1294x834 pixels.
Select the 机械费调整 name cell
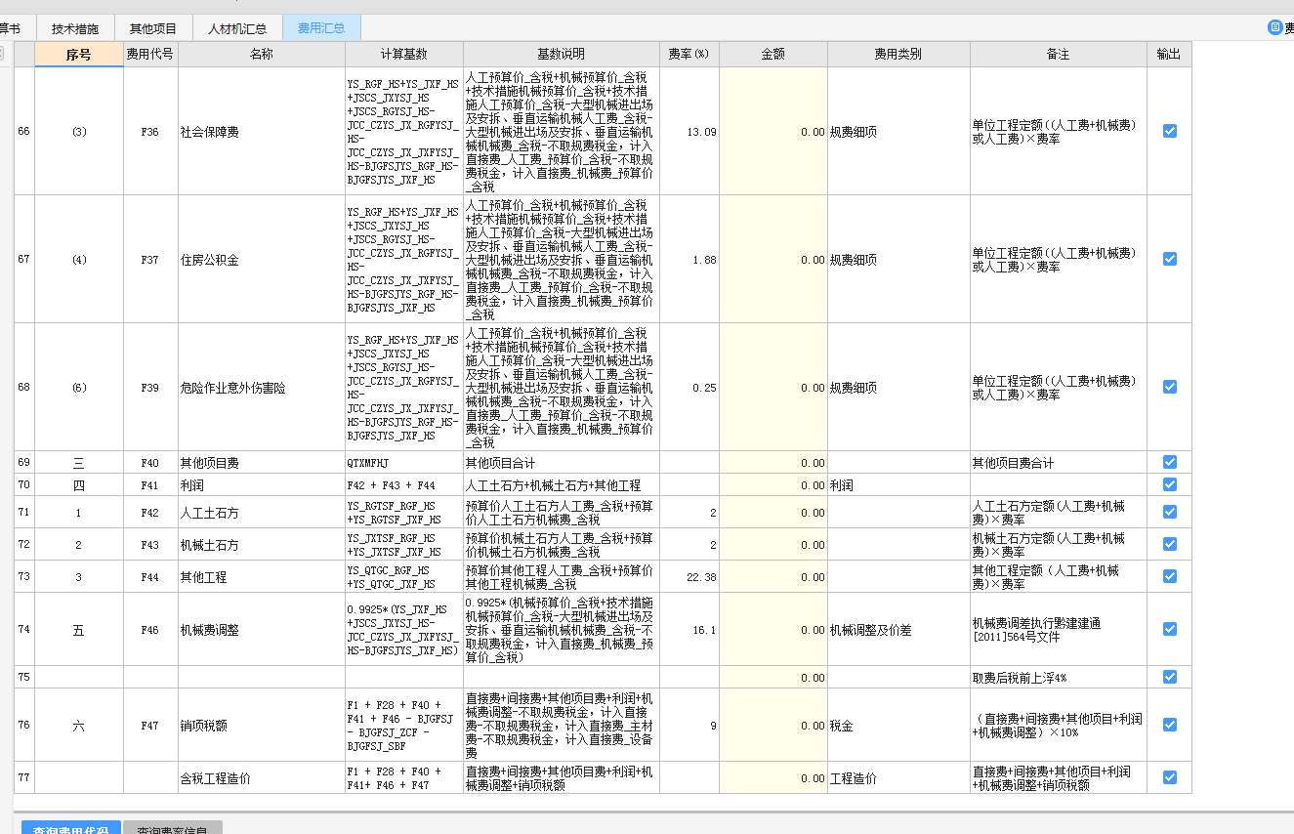click(x=262, y=629)
